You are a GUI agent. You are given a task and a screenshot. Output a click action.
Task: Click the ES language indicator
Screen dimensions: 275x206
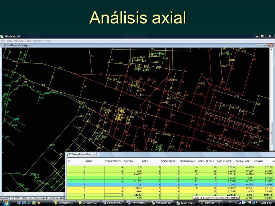click(230, 202)
